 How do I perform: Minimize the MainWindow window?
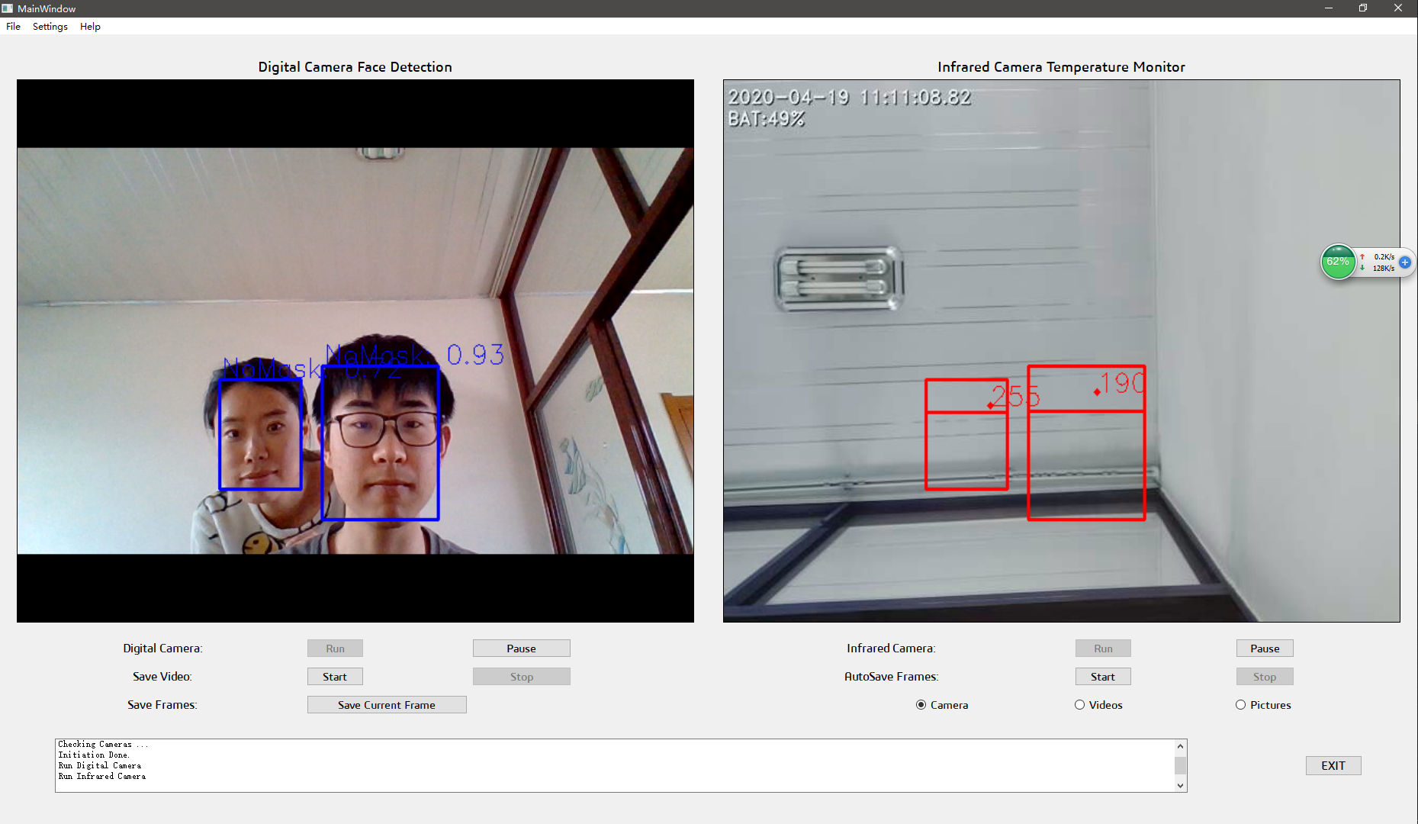tap(1329, 8)
